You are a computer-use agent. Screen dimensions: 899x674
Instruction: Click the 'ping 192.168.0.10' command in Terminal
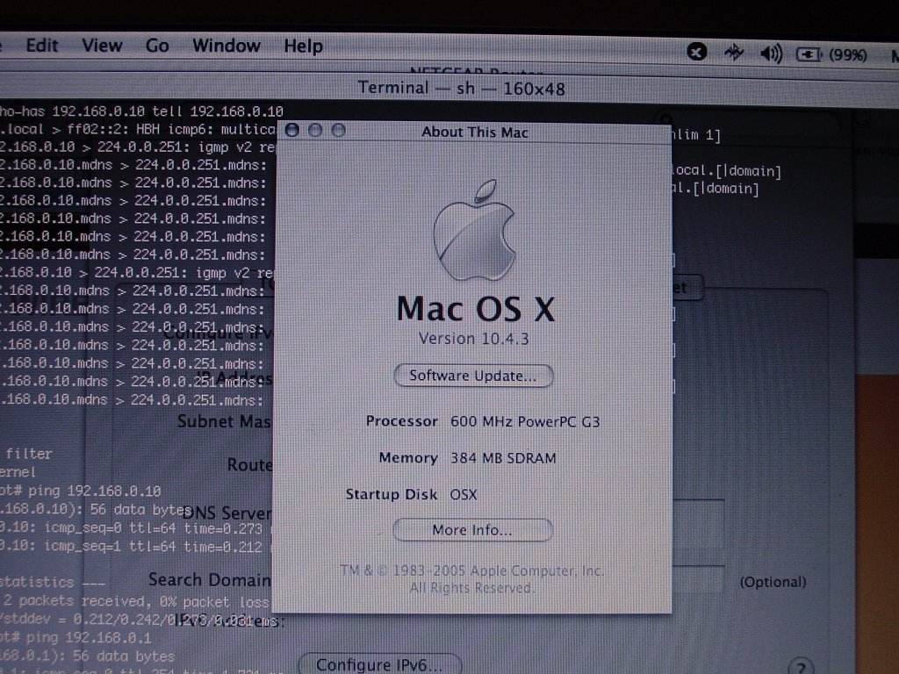click(95, 491)
